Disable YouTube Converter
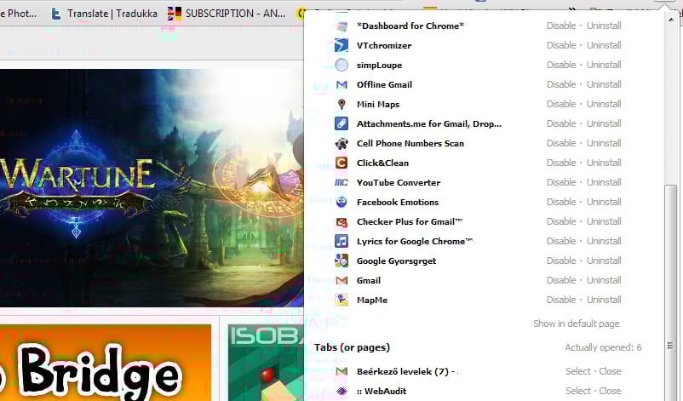The width and height of the screenshot is (683, 401). coord(561,182)
